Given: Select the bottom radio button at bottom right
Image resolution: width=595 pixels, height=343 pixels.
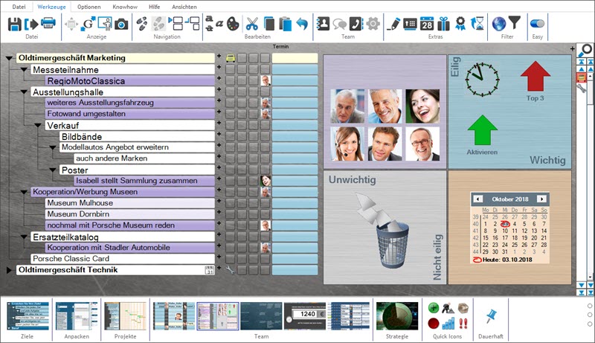Looking at the screenshot, I should [x=589, y=324].
